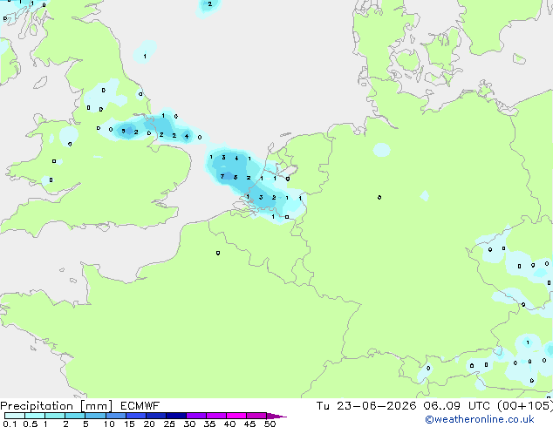The image size is (553, 427).
Task: Click the '15' legend scale label
Action: (x=129, y=424)
